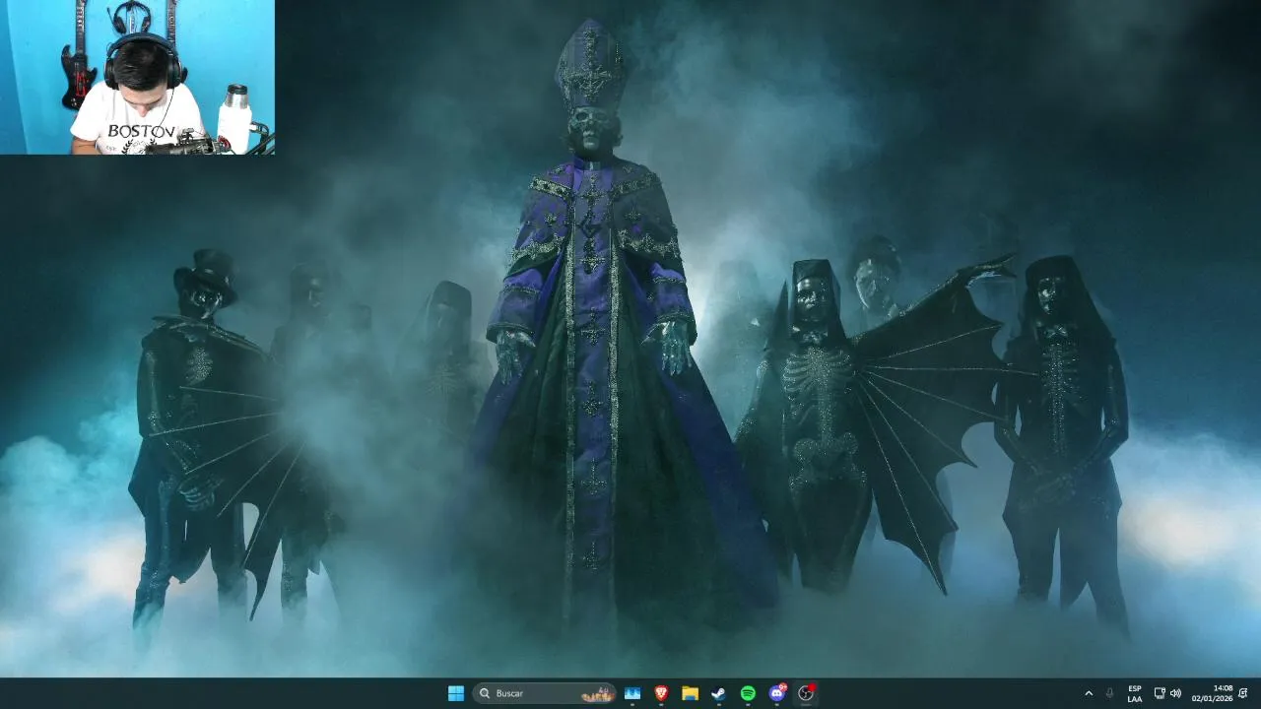Screen dimensions: 1261x709
Task: Switch to OBS Studio on the taskbar
Action: coord(806,693)
